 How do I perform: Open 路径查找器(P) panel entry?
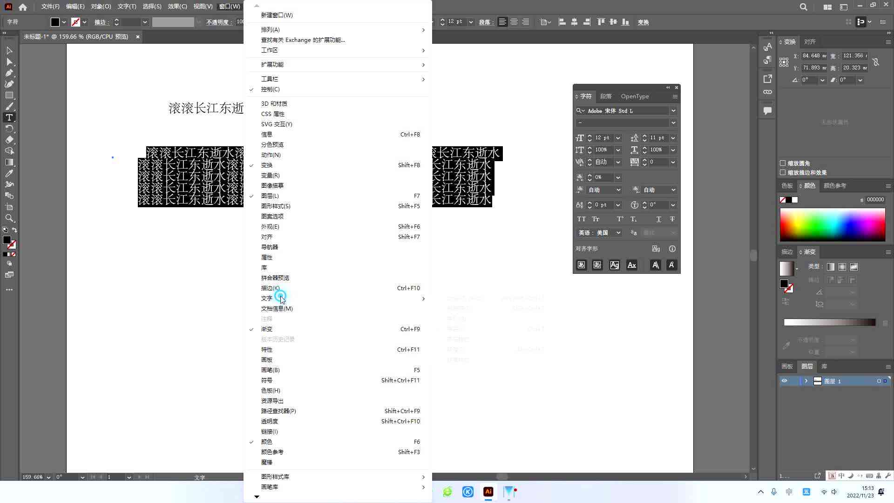338,411
